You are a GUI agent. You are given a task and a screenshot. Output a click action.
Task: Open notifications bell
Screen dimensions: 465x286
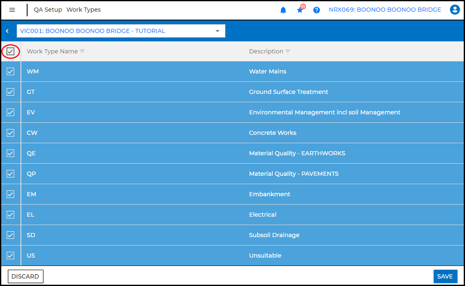click(283, 10)
